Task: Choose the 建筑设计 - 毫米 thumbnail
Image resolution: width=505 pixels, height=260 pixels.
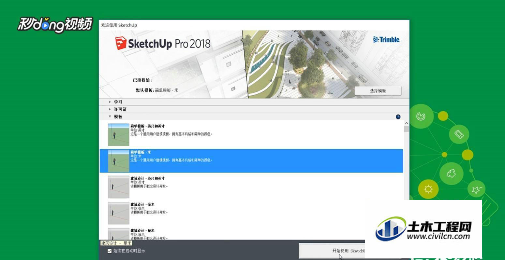Action: pyautogui.click(x=119, y=213)
